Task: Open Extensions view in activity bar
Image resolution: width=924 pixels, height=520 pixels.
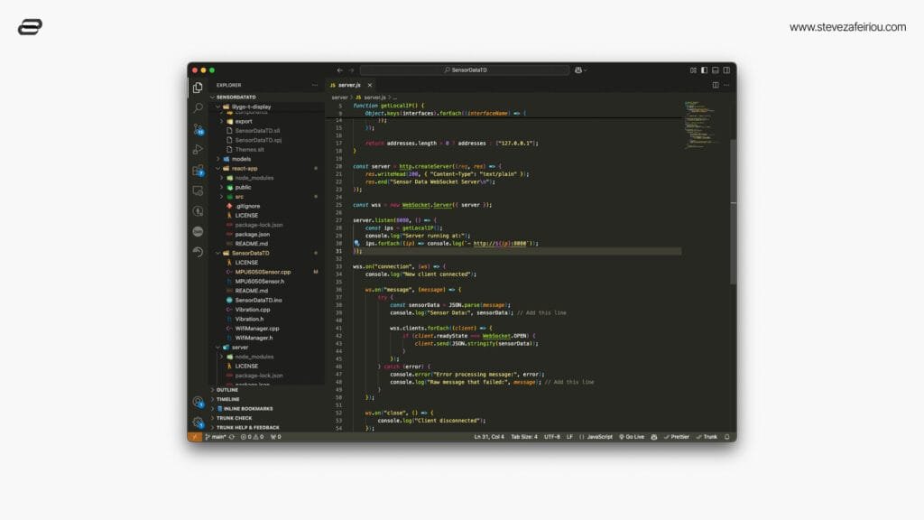Action: (198, 171)
